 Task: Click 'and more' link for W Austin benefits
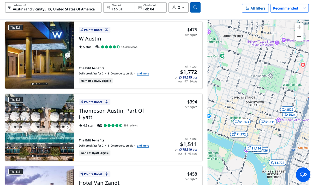(x=143, y=74)
